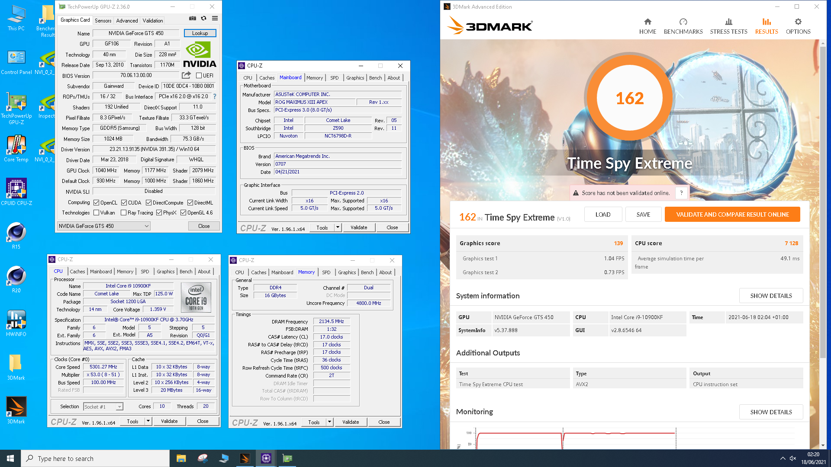The height and width of the screenshot is (467, 831).
Task: Click the question mark beside validation warning
Action: tap(681, 193)
